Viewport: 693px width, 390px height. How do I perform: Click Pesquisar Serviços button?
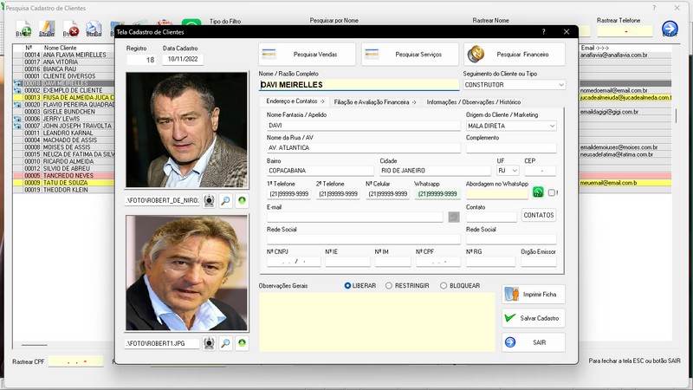[x=409, y=55]
